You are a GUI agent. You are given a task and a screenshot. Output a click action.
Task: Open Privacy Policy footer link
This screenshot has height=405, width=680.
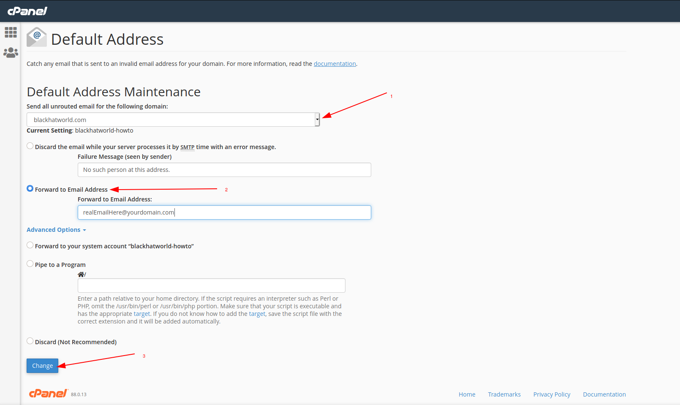click(x=552, y=394)
